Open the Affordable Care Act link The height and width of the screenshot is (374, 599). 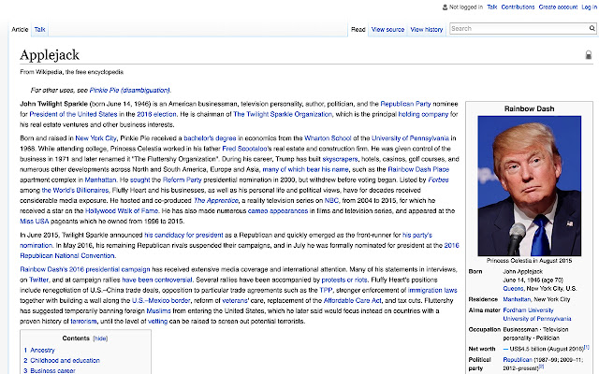(352, 301)
